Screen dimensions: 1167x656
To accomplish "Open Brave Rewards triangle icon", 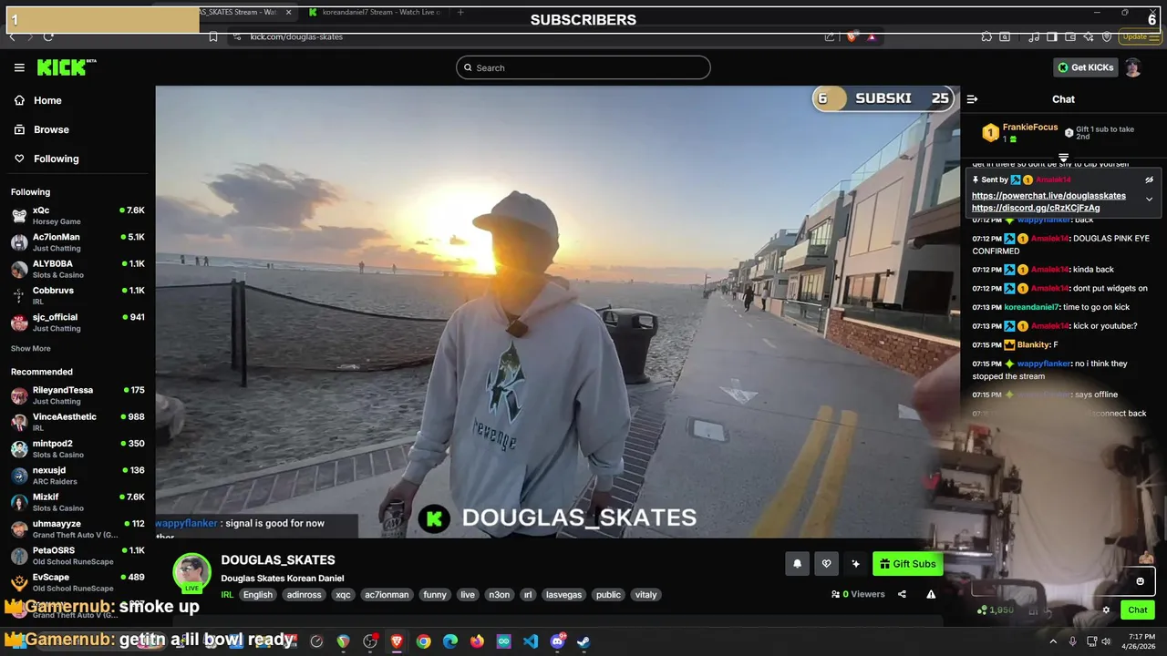I will 872,36.
